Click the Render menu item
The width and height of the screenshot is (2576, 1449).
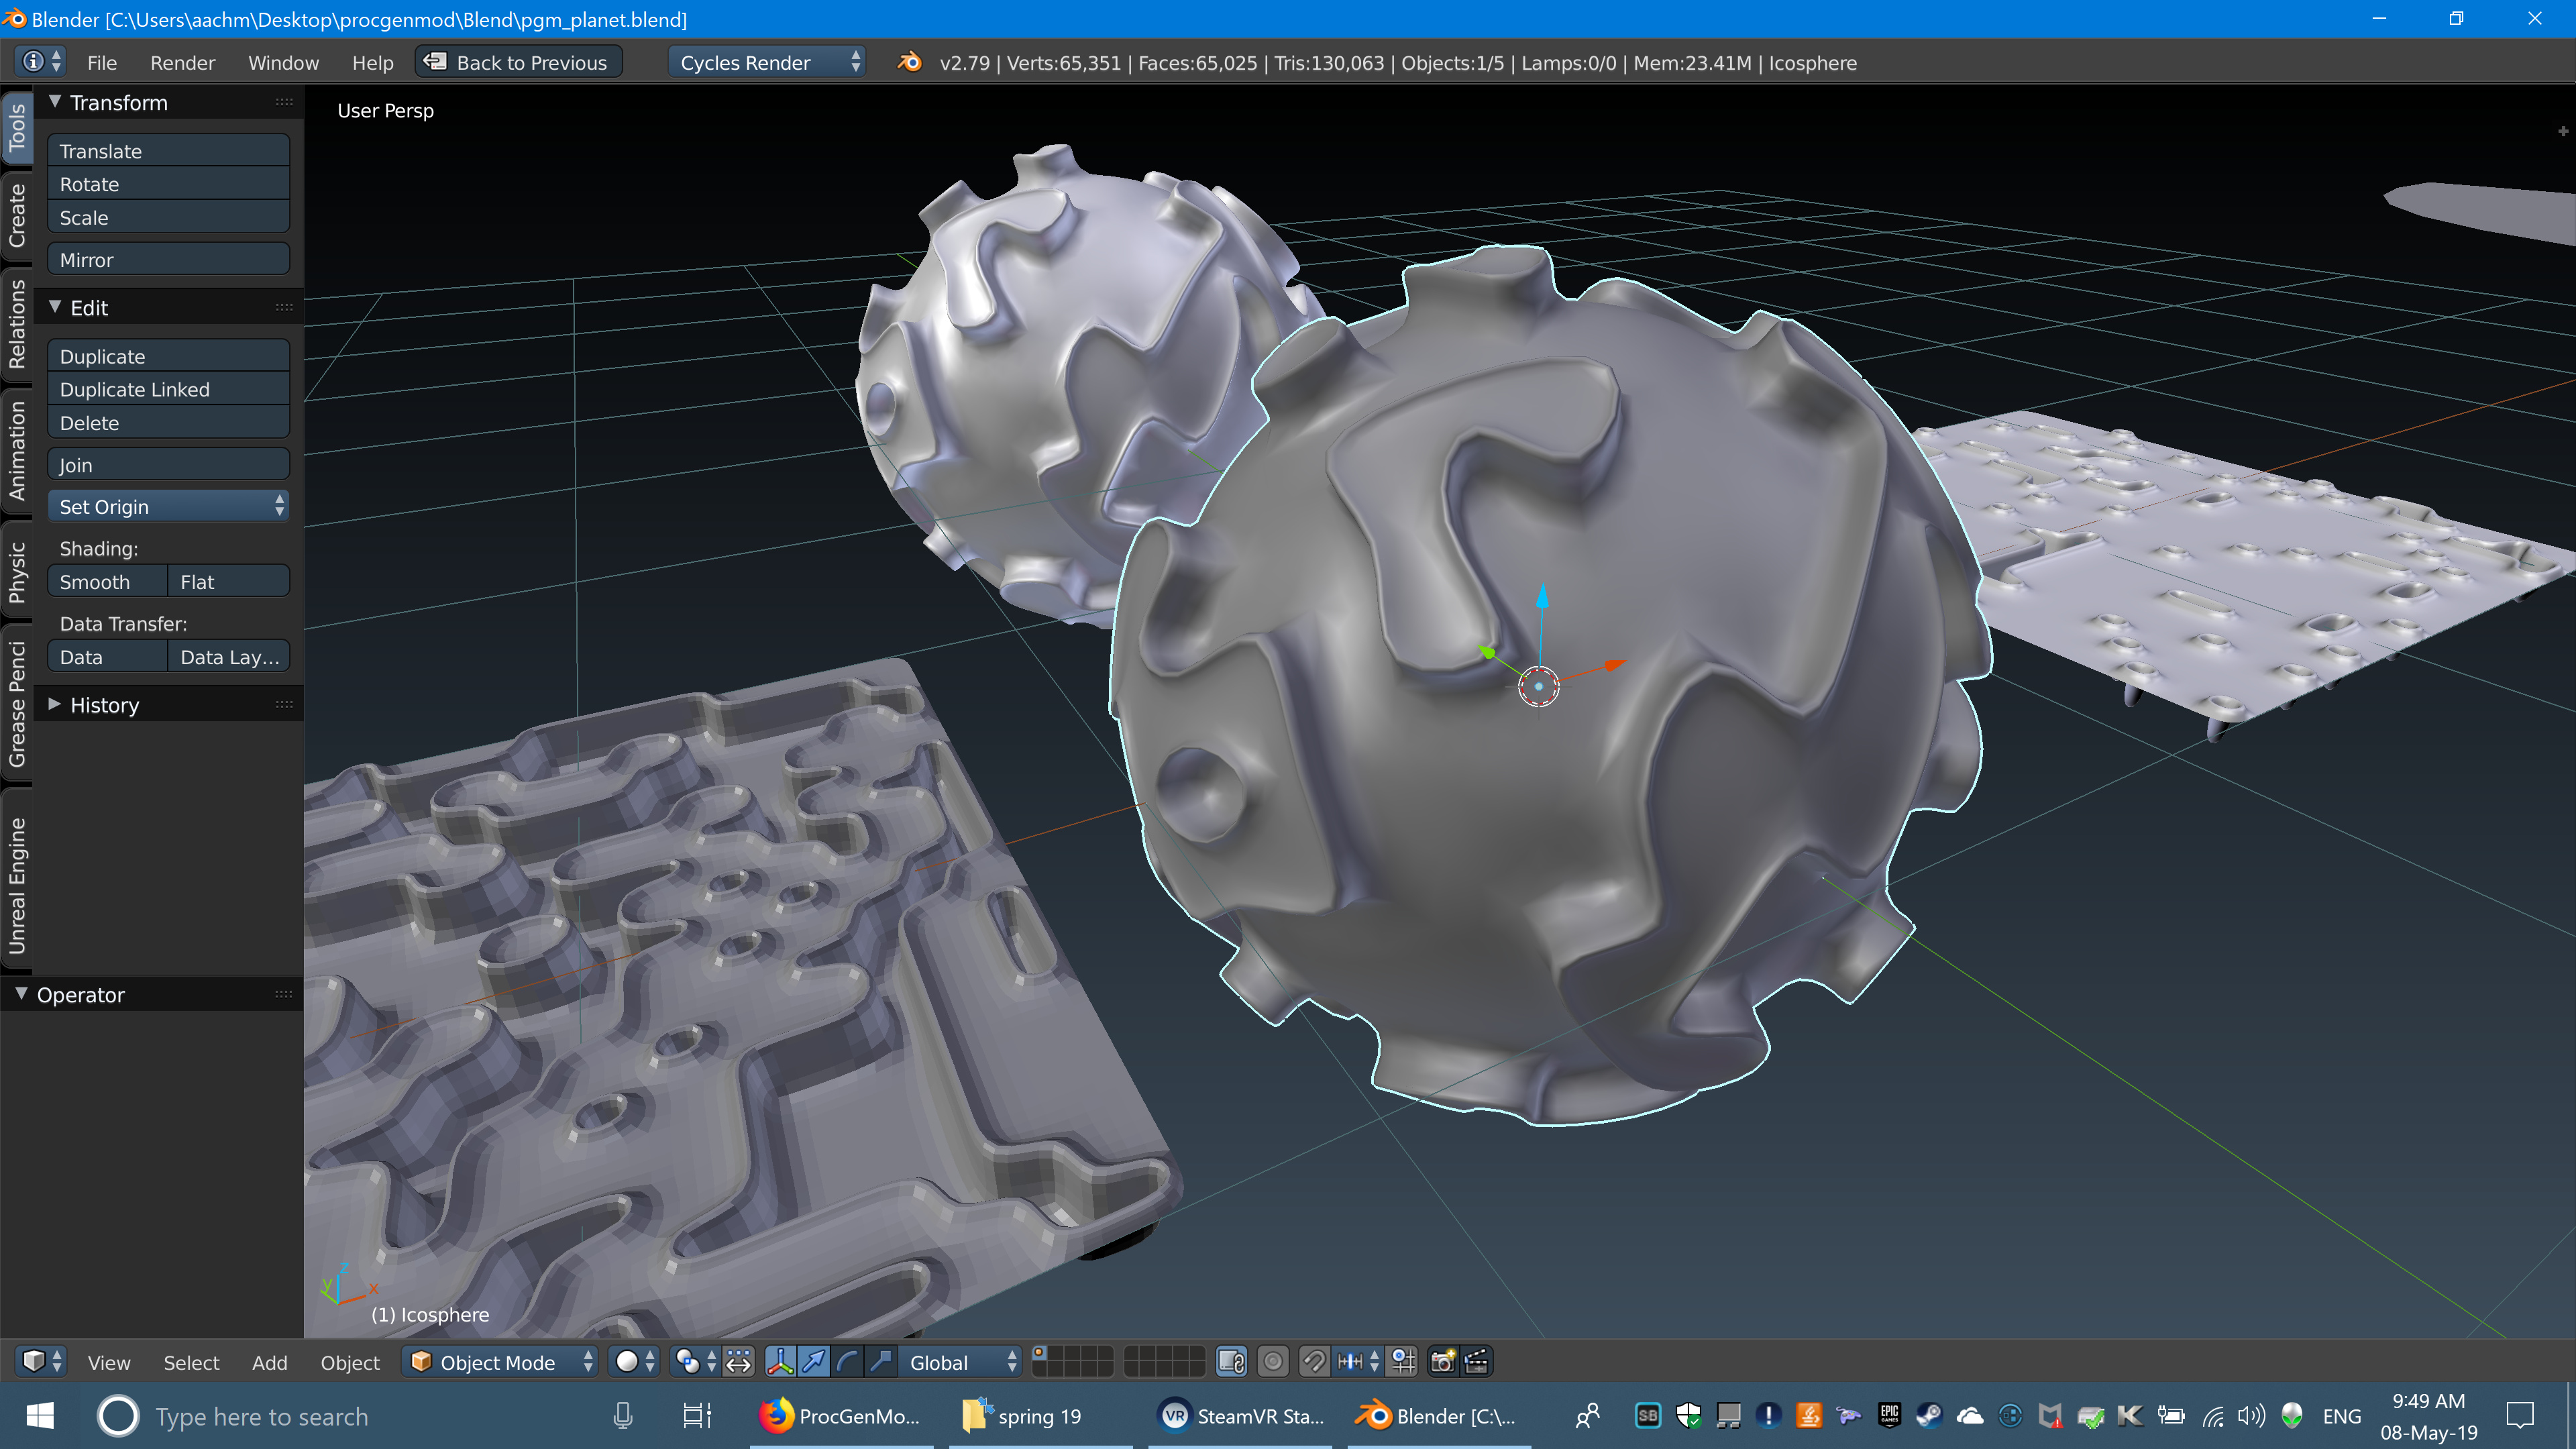point(182,62)
